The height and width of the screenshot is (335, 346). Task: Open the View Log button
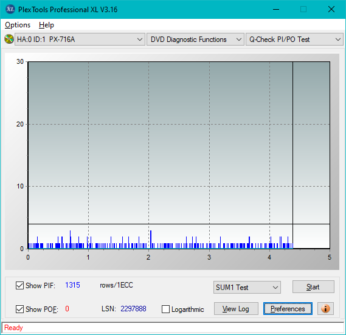236,308
